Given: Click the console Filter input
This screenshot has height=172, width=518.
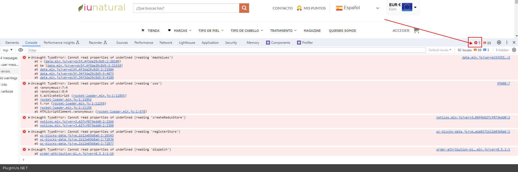Looking at the screenshot, I should click(227, 50).
